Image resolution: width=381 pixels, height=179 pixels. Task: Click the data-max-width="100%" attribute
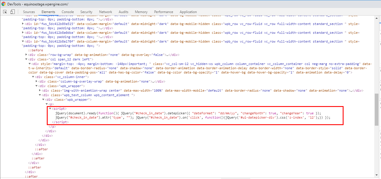pos(143,90)
